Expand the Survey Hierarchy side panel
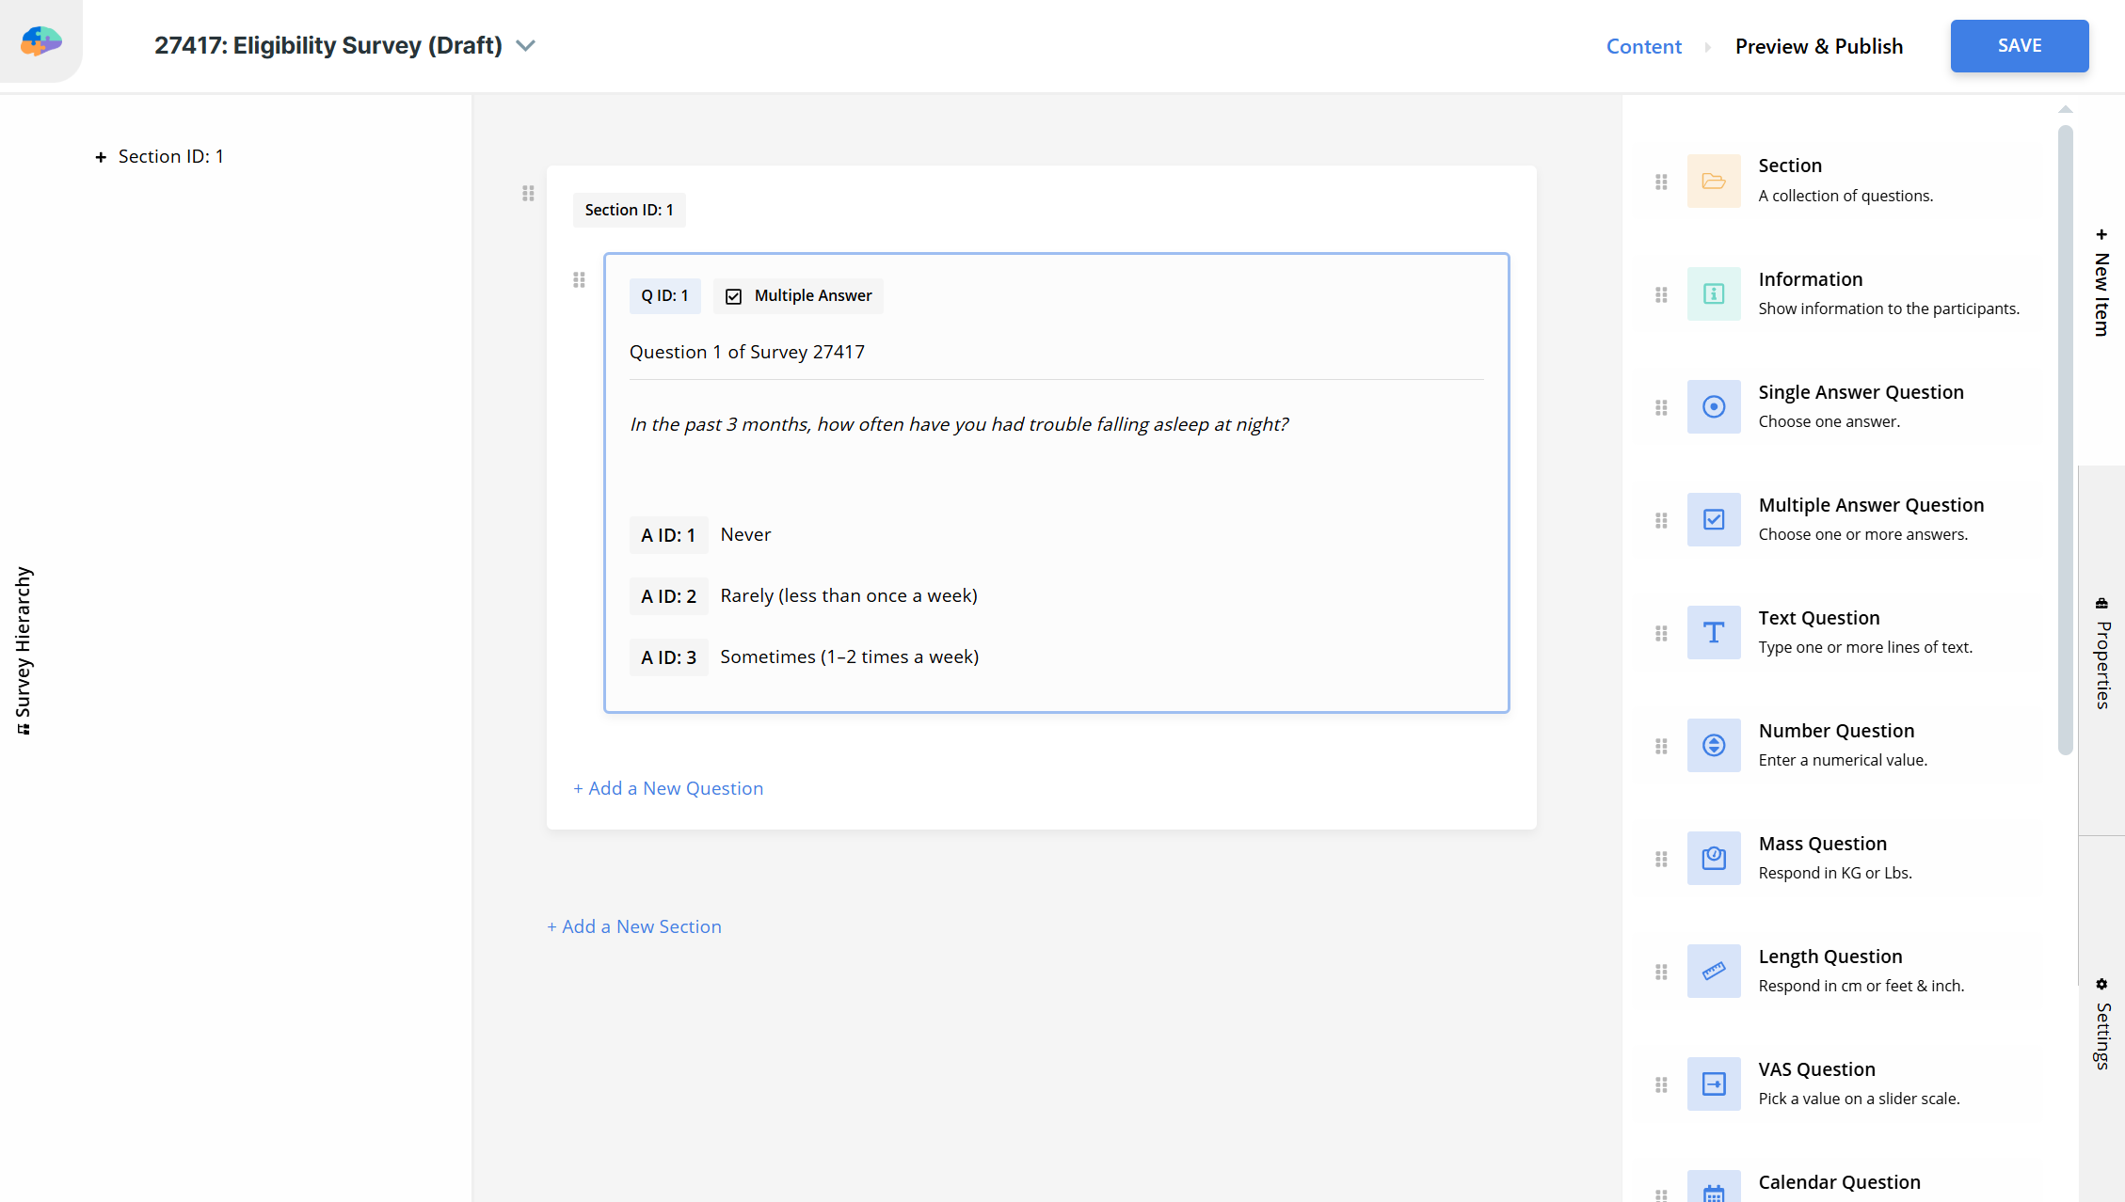Screen dimensions: 2125x1202 pos(24,649)
